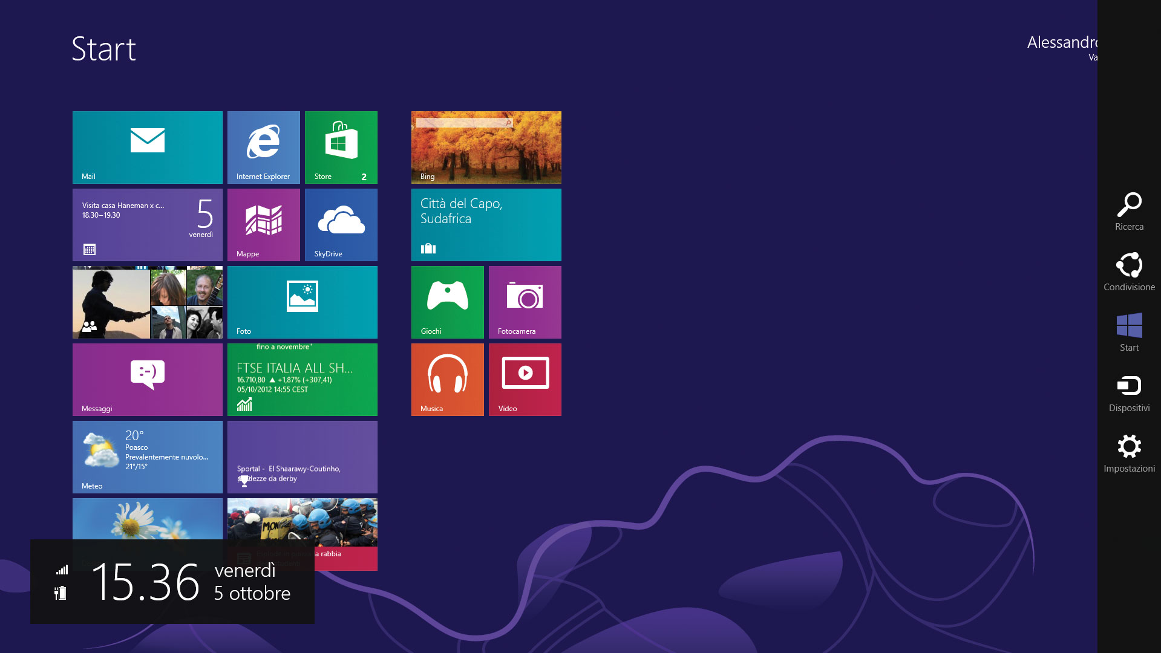Open the Fotocamera tile
Screen dimensions: 1161x653
(x=525, y=302)
